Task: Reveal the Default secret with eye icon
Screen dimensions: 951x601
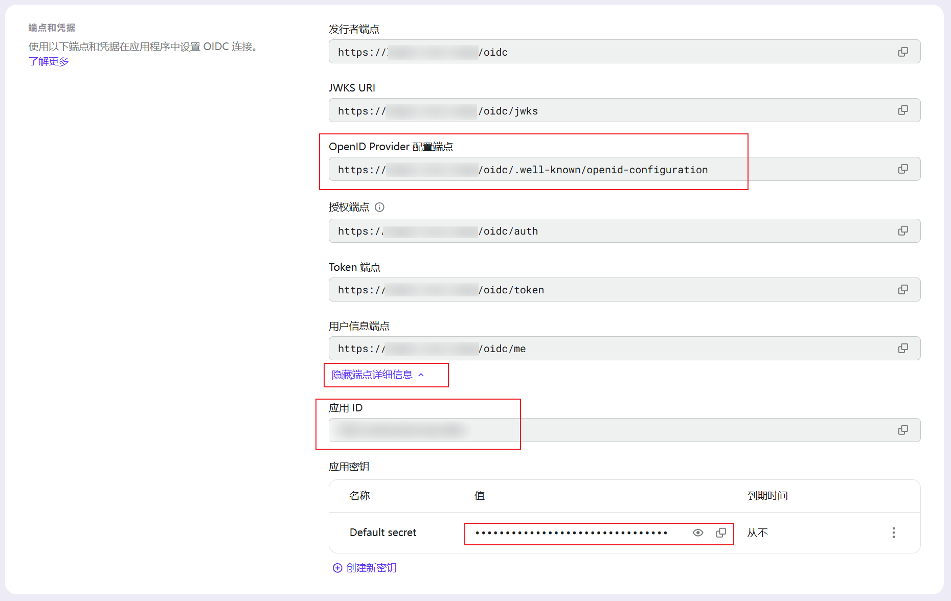Action: [698, 533]
